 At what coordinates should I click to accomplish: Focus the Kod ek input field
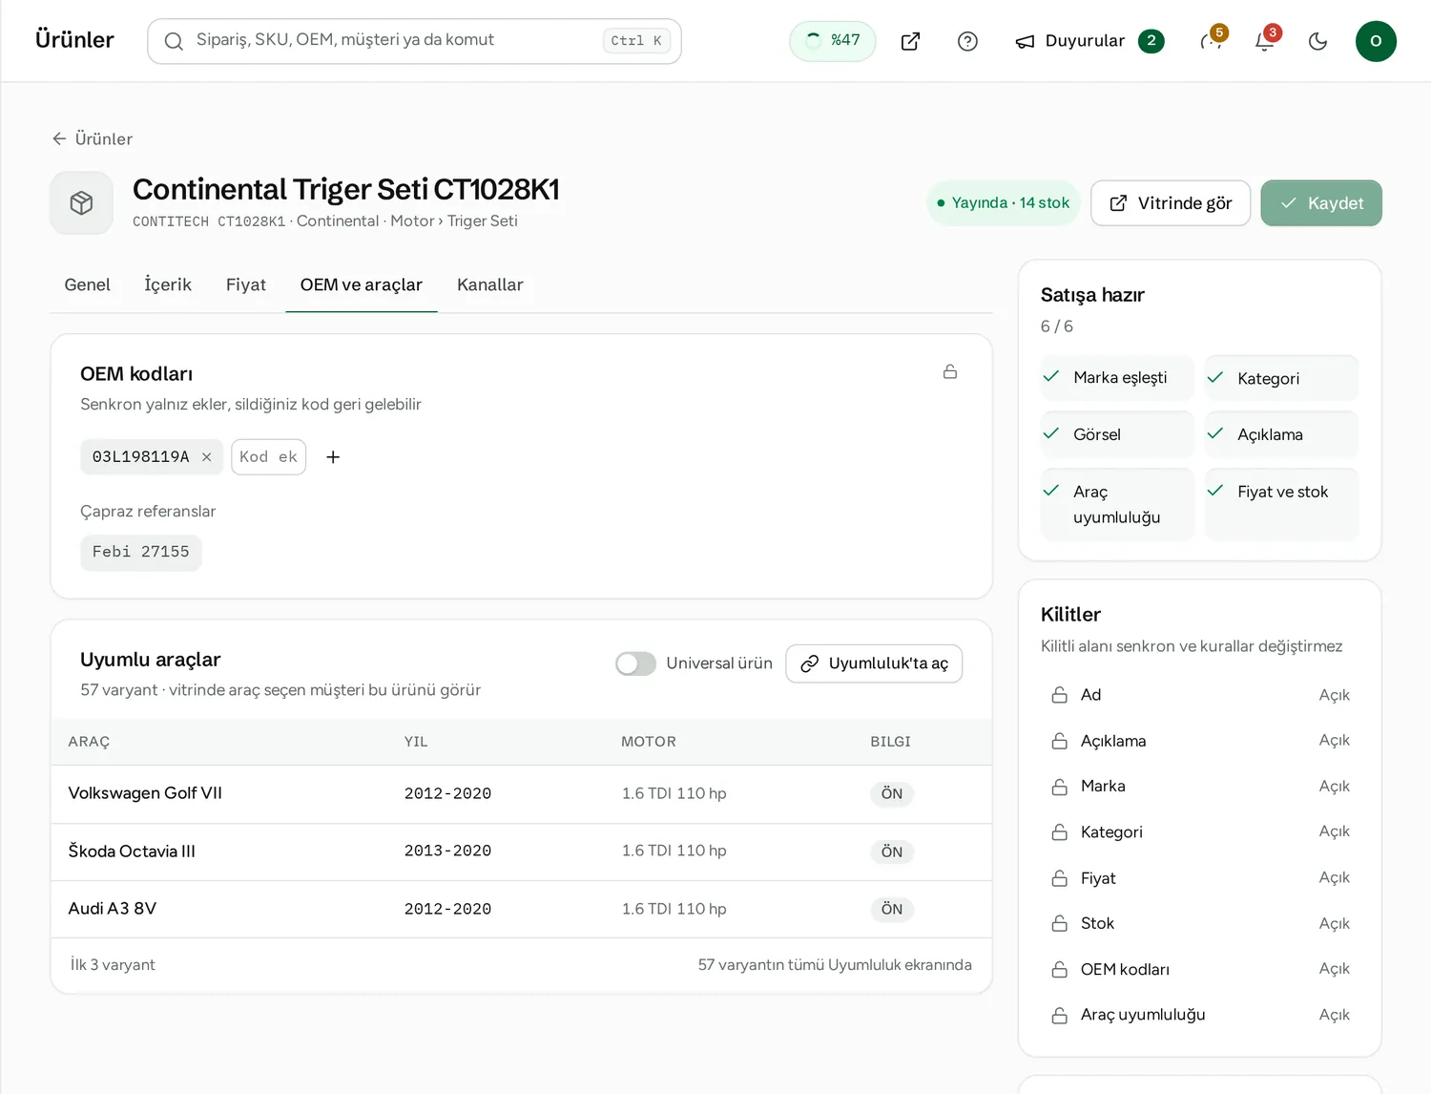pyautogui.click(x=268, y=457)
